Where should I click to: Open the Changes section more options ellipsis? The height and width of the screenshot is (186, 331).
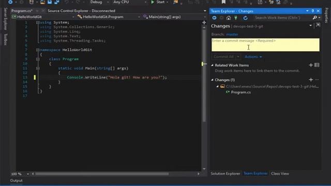coord(317,80)
